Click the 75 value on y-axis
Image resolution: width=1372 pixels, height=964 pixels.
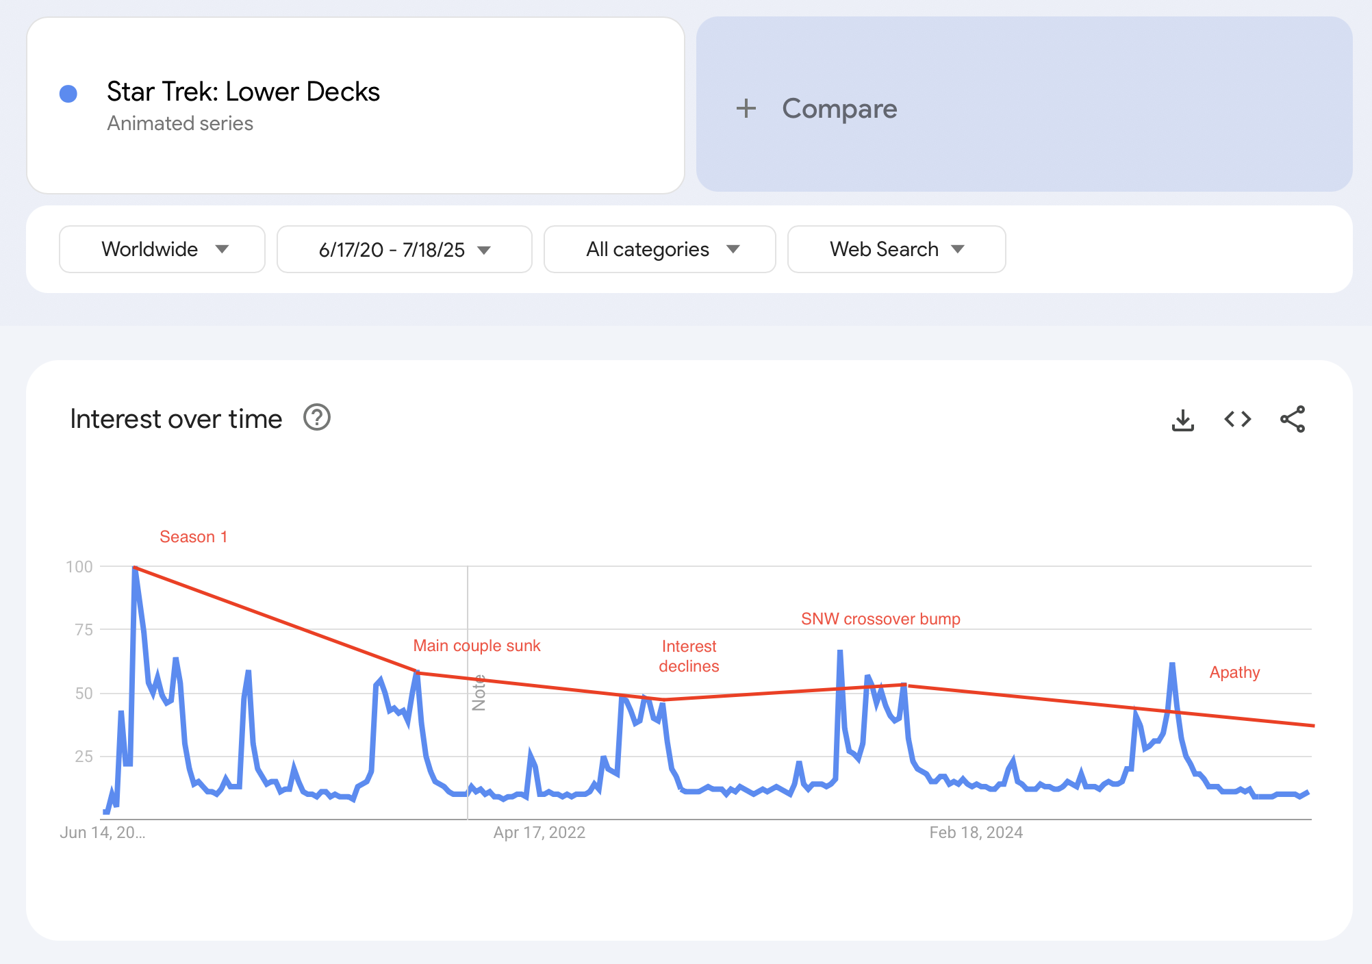coord(84,630)
